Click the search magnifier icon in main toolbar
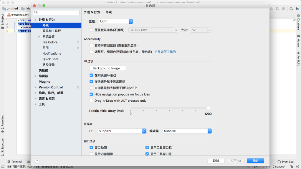This screenshot has height=169, width=301. [291, 9]
